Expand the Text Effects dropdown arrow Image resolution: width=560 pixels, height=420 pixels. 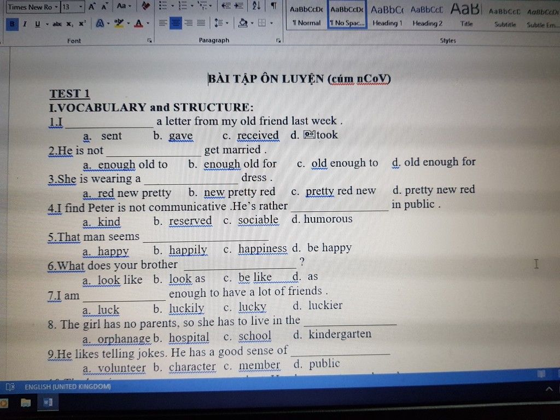pos(108,24)
